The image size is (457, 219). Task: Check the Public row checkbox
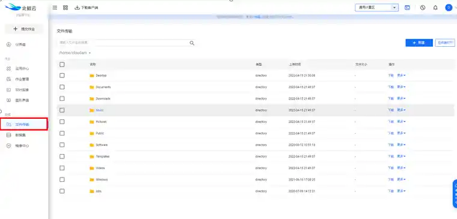coord(62,133)
